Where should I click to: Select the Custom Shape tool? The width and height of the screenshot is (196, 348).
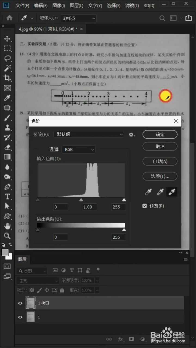point(7,216)
